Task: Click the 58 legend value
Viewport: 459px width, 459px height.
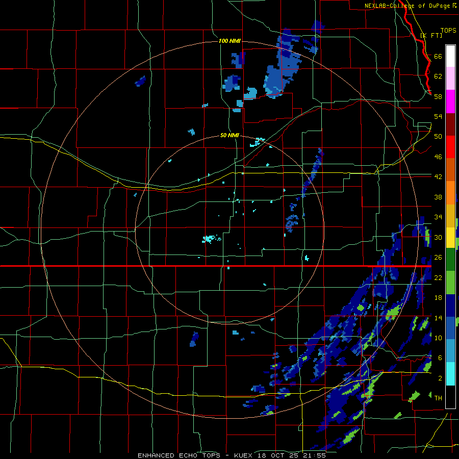Action: 438,96
